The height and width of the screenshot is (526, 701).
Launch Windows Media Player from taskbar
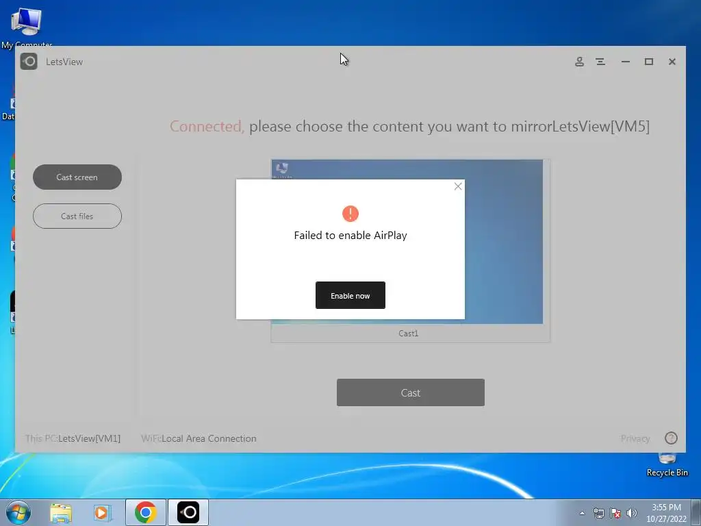click(x=103, y=512)
